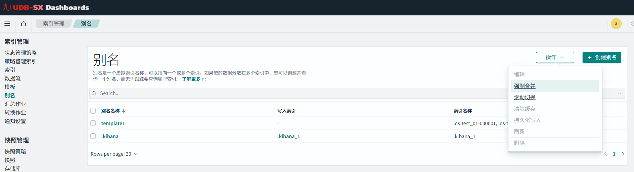The image size is (634, 172).
Task: Choose 强制合并 from the actions menu
Action: (525, 86)
